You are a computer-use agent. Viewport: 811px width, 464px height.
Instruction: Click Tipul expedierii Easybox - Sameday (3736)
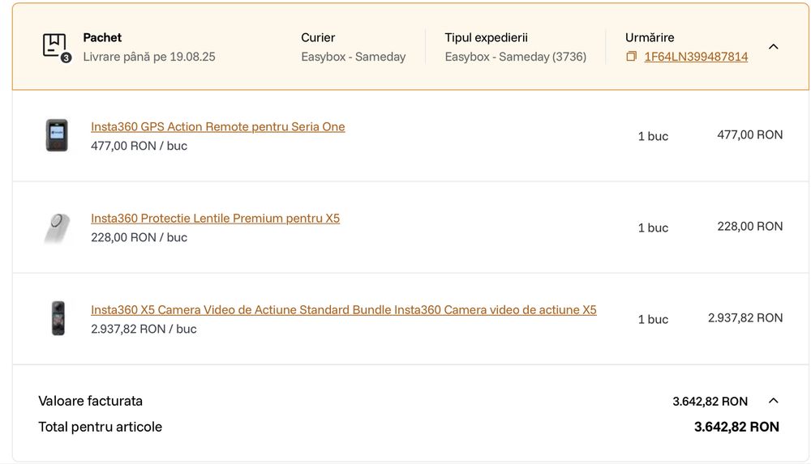[515, 57]
